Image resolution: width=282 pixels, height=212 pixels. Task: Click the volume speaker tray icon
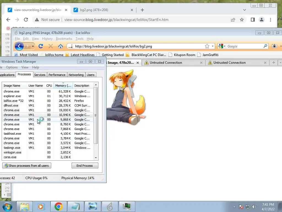click(254, 207)
